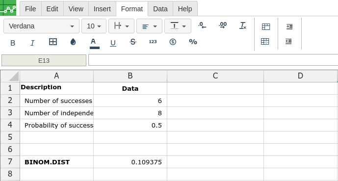This screenshot has height=181, width=338.
Task: Apply percent number format
Action: 193,42
